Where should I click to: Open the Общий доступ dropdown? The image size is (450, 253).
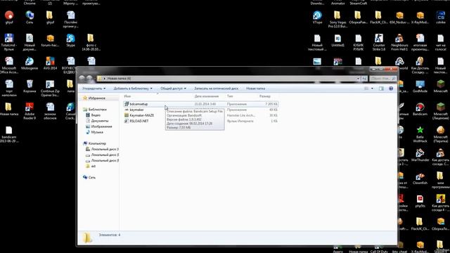coord(174,89)
